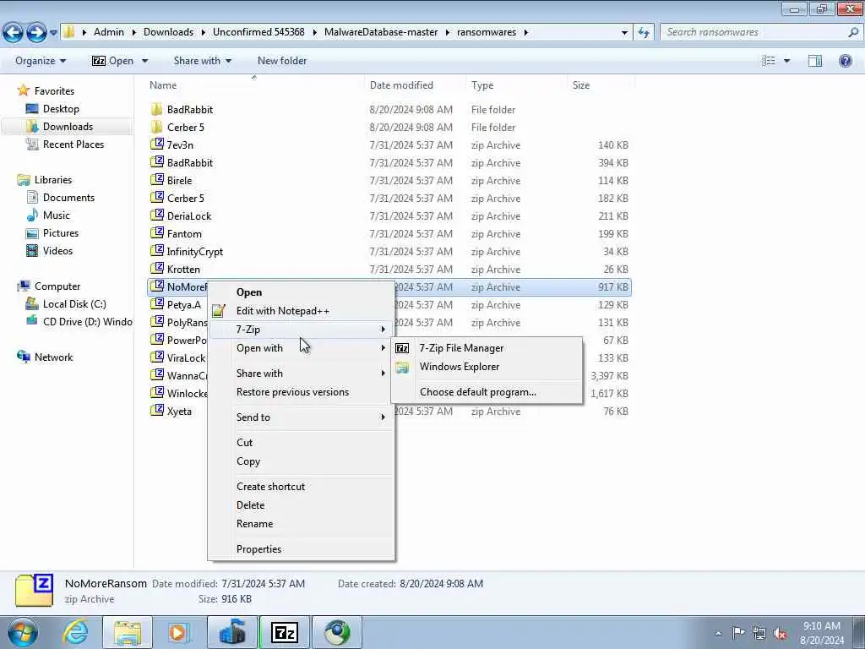
Task: Click the refresh button beside address bar
Action: [x=643, y=33]
